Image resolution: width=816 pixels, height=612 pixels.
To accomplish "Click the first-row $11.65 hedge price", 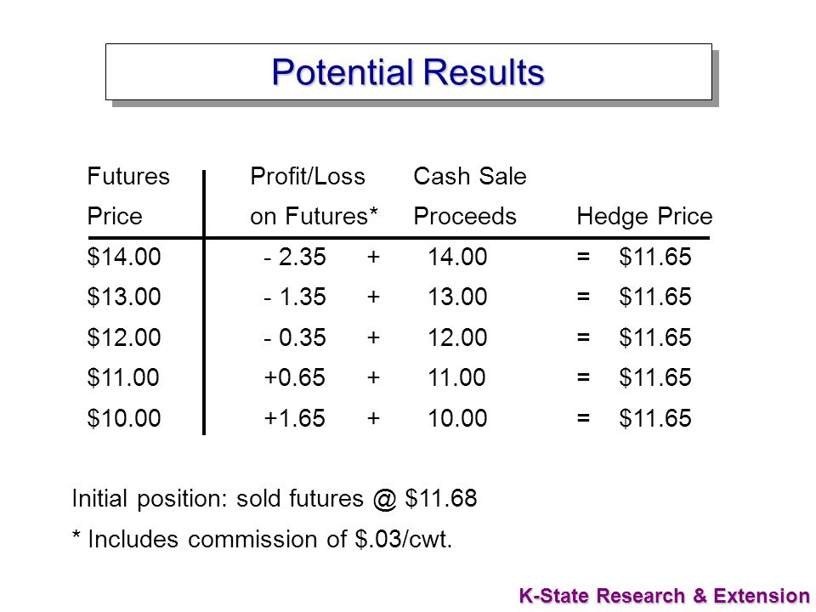I will [655, 257].
